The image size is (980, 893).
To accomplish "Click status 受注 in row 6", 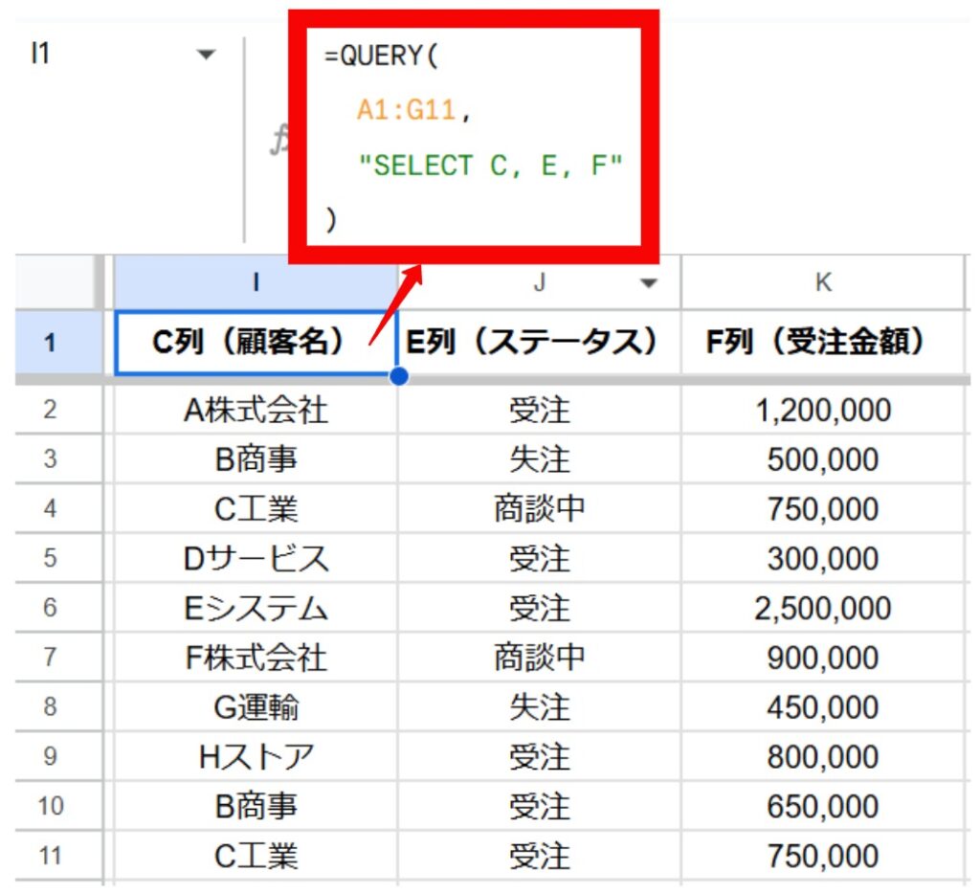I will (x=540, y=608).
